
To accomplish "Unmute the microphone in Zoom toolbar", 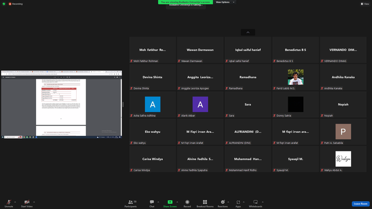I will [9, 203].
